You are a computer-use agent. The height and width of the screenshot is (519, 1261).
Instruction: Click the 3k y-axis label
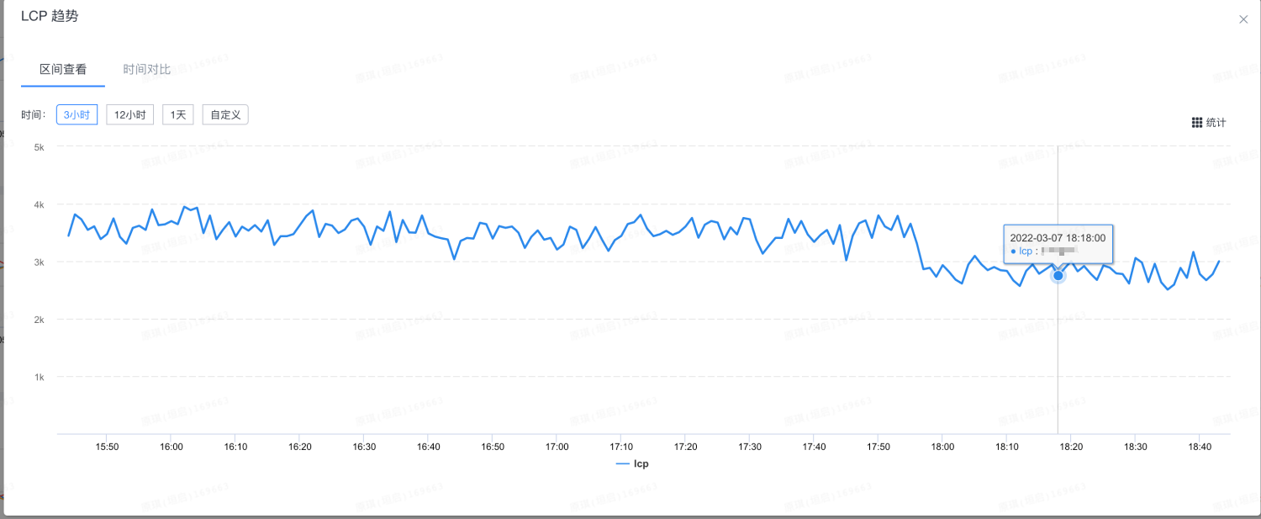click(x=39, y=262)
